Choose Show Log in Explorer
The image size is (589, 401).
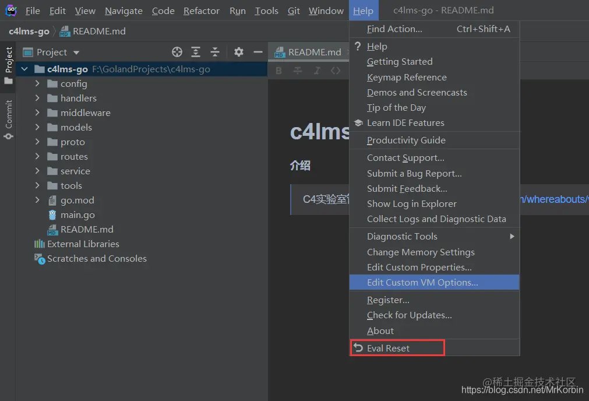tap(434, 203)
